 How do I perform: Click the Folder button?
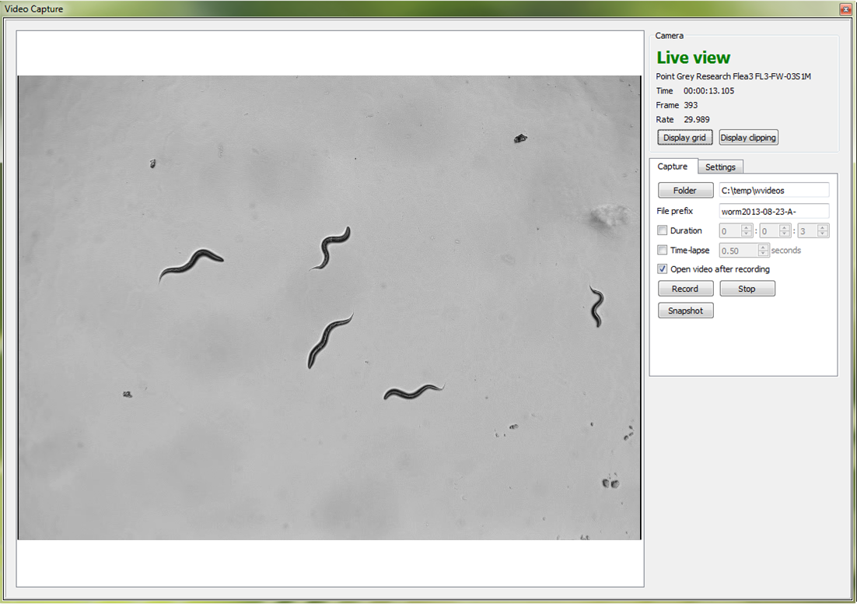coord(685,191)
